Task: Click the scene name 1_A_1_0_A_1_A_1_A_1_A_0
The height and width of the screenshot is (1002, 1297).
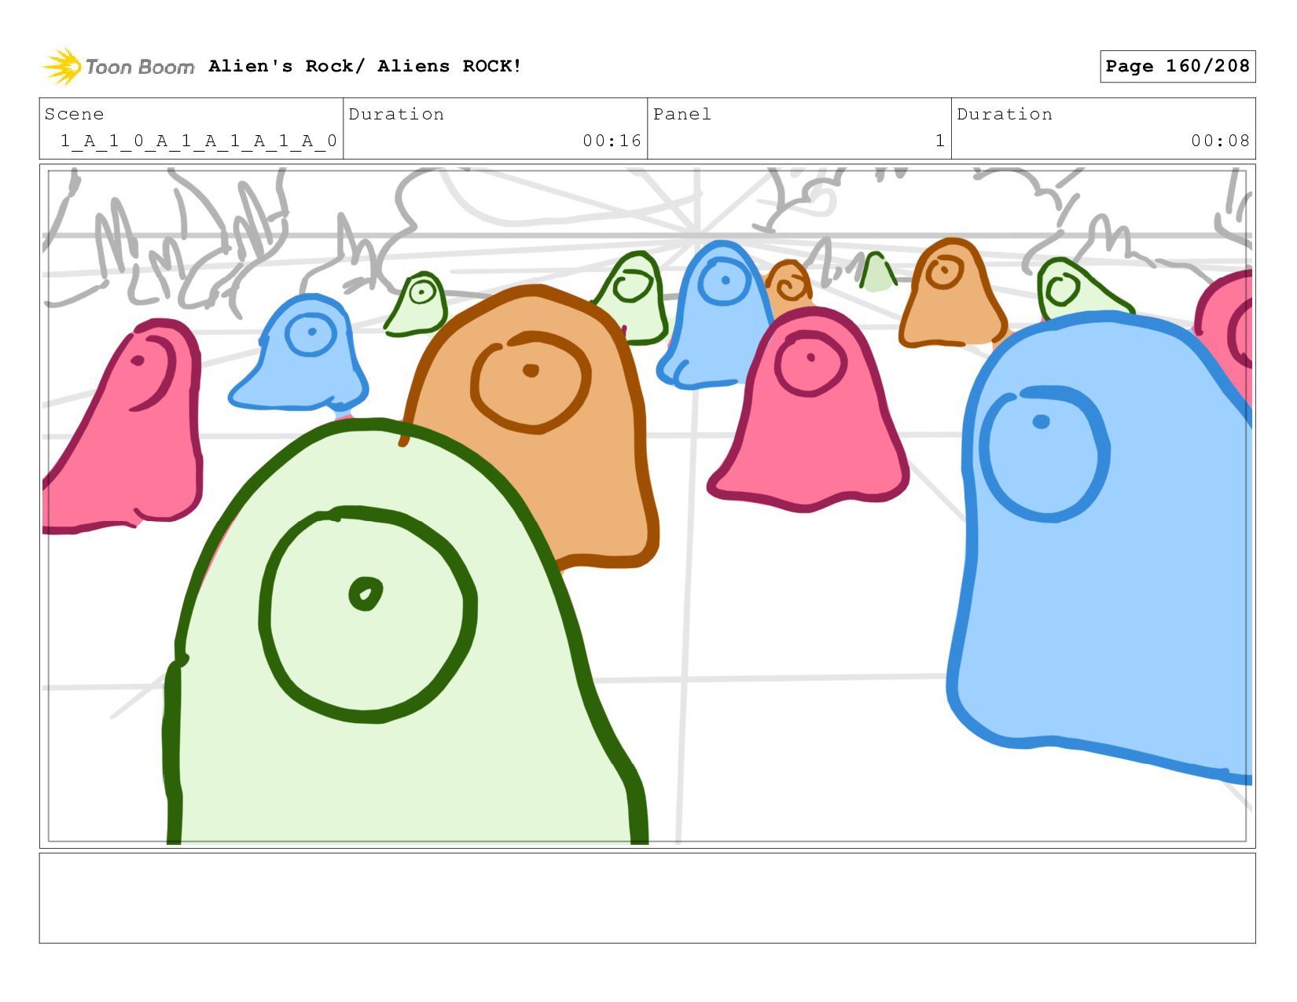Action: (198, 141)
